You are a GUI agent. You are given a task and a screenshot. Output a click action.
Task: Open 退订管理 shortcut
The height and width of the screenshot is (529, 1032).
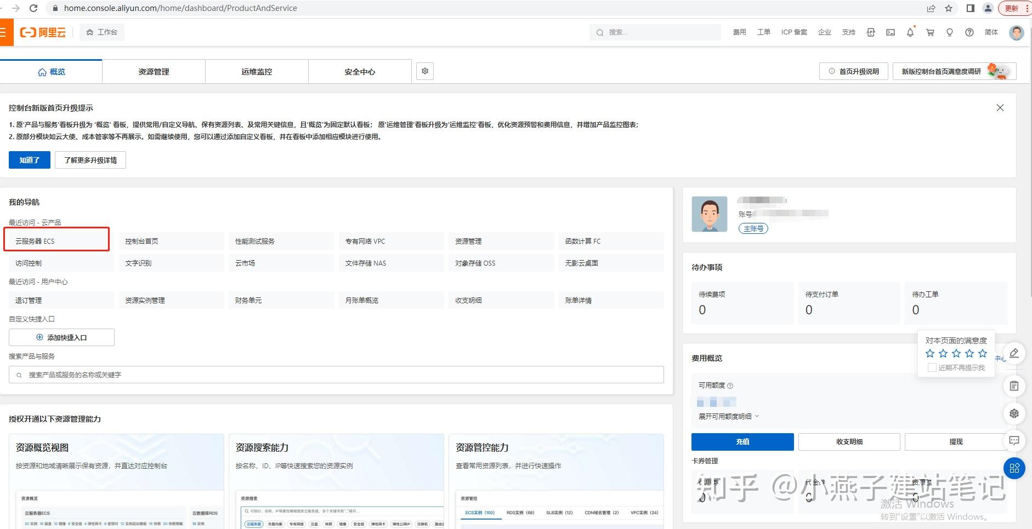61,300
